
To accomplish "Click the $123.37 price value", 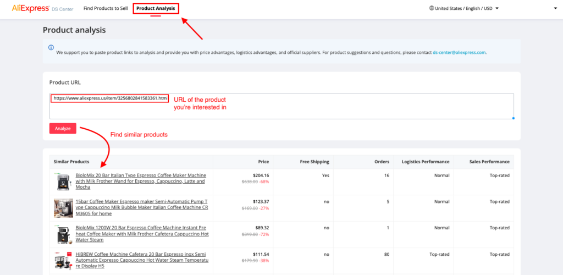I will click(261, 202).
